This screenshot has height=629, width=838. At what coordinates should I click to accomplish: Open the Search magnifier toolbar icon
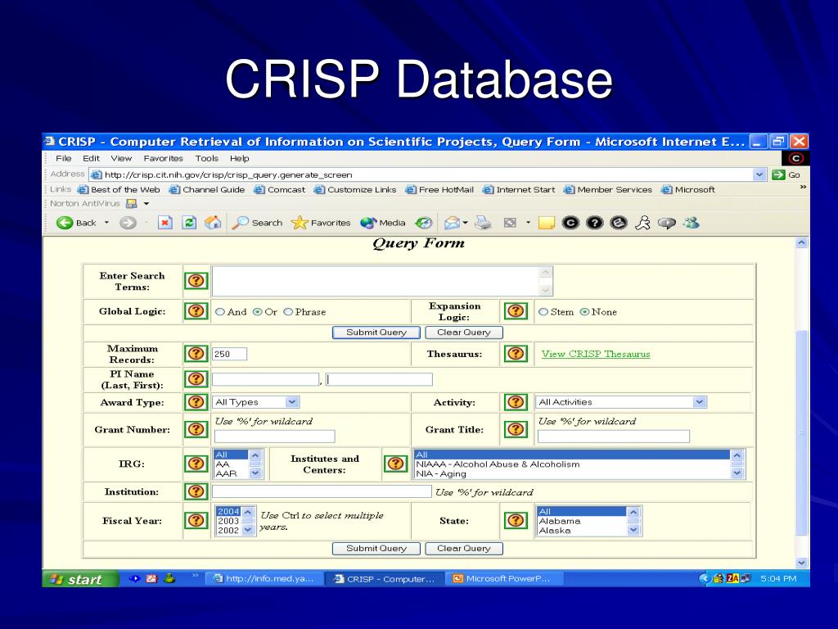(x=240, y=223)
